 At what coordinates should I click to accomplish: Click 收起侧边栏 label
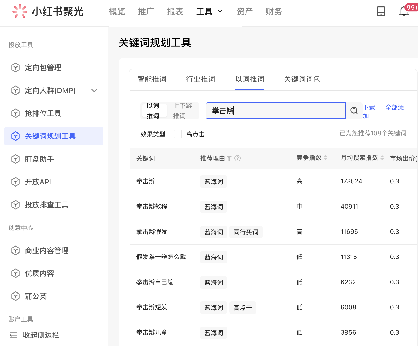[41, 335]
